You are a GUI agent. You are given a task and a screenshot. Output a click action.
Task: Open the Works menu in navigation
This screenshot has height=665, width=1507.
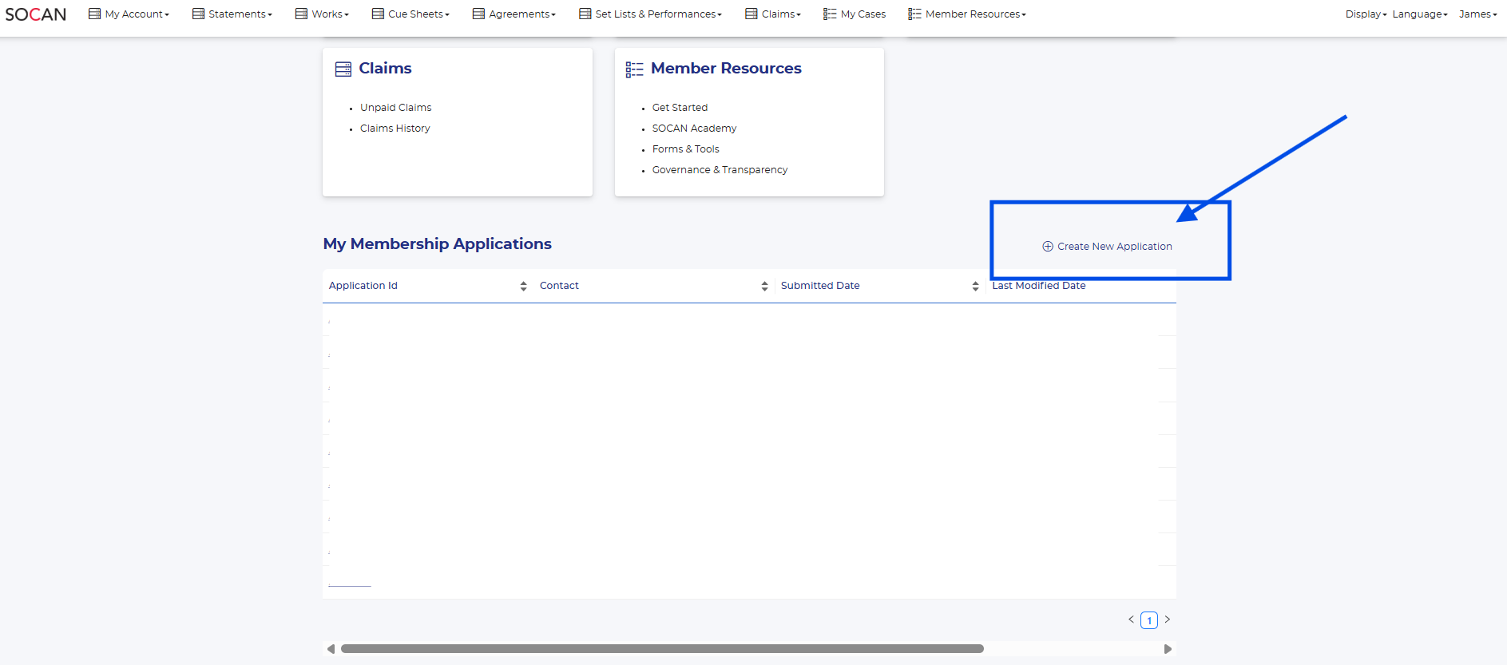click(x=322, y=14)
